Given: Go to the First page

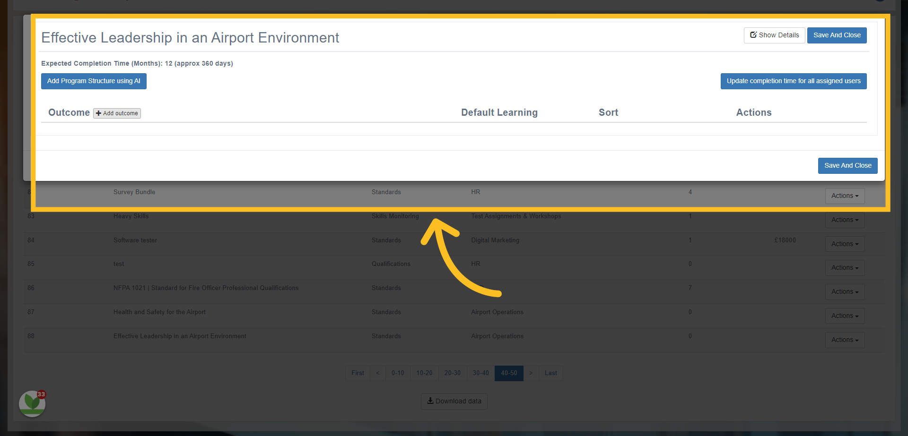Looking at the screenshot, I should pos(358,373).
